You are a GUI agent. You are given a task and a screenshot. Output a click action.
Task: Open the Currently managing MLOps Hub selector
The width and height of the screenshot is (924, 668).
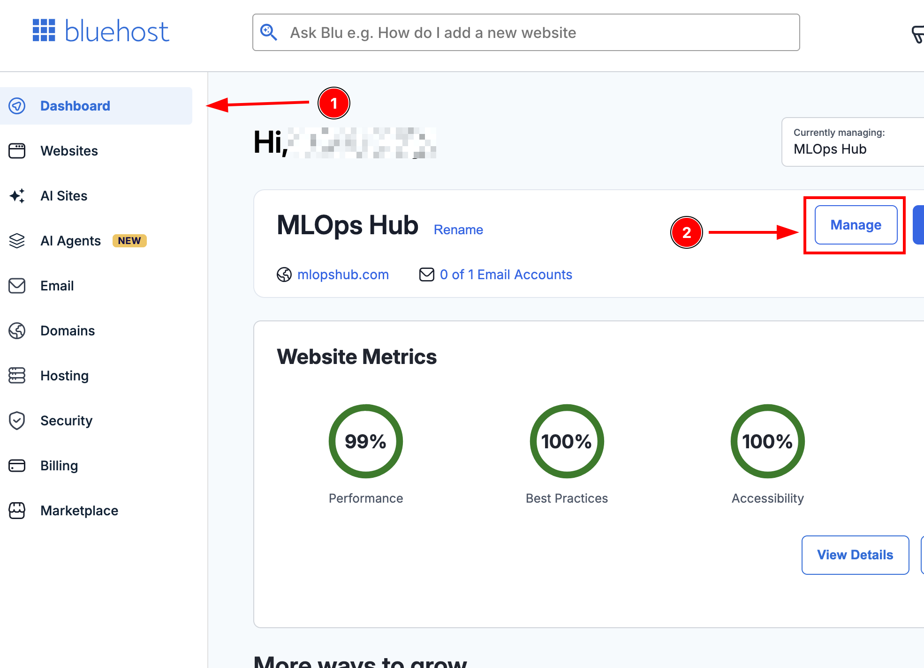(x=853, y=142)
